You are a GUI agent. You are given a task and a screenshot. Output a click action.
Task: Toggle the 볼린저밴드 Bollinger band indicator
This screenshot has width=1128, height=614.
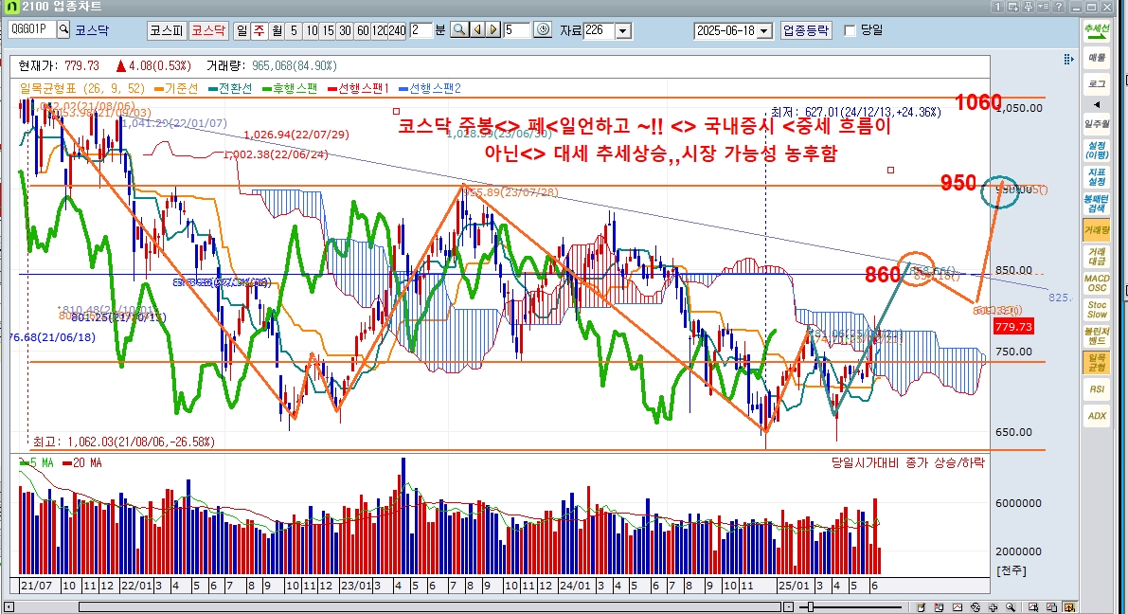click(x=1097, y=336)
